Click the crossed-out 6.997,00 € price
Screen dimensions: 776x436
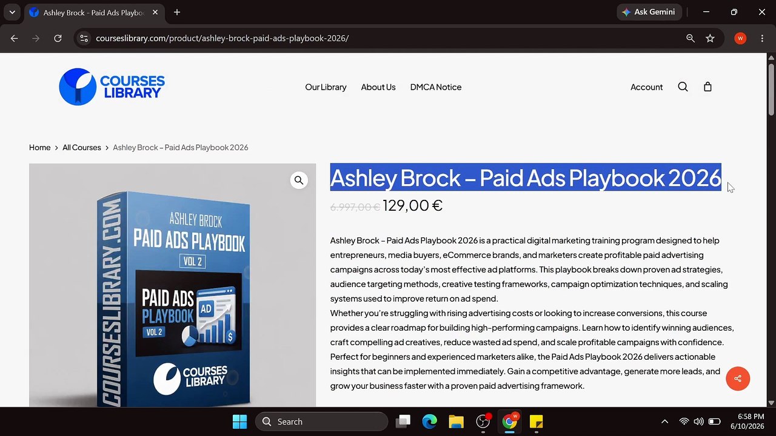pos(355,207)
